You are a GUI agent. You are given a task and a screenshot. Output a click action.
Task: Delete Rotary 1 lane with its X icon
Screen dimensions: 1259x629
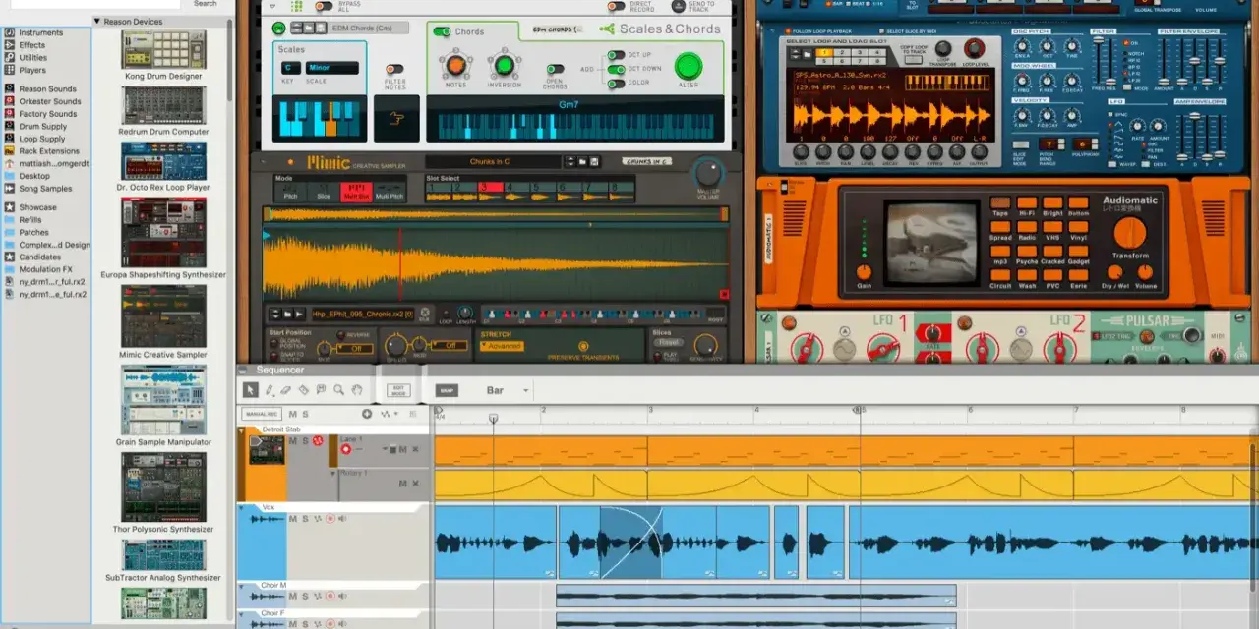coord(415,483)
